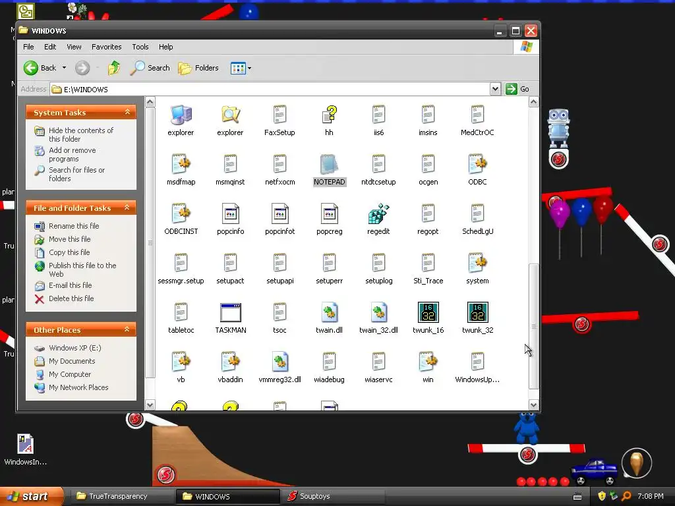The image size is (675, 506).
Task: Select the popcreg file icon
Action: [330, 214]
